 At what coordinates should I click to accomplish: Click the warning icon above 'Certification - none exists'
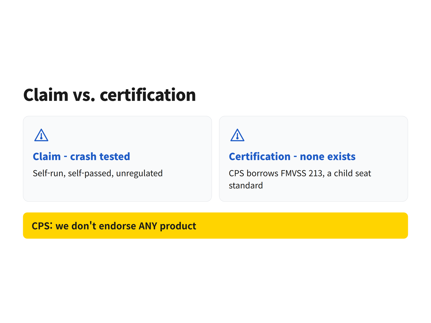pos(237,135)
